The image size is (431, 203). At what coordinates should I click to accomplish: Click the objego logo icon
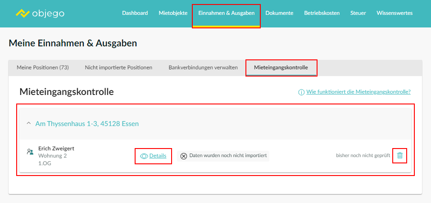(23, 13)
